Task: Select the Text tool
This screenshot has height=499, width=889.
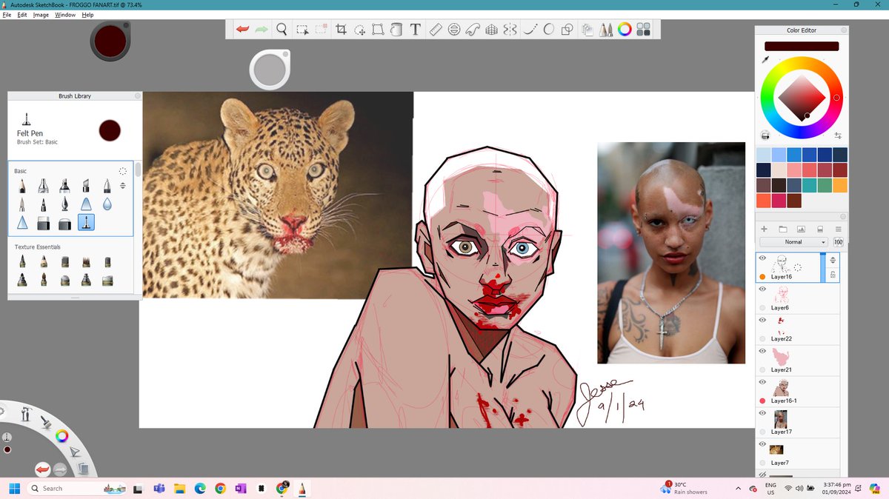Action: [416, 30]
